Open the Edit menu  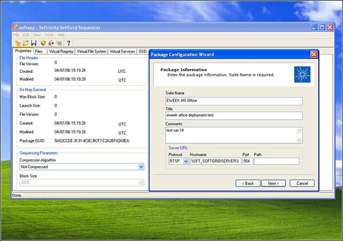(26, 35)
